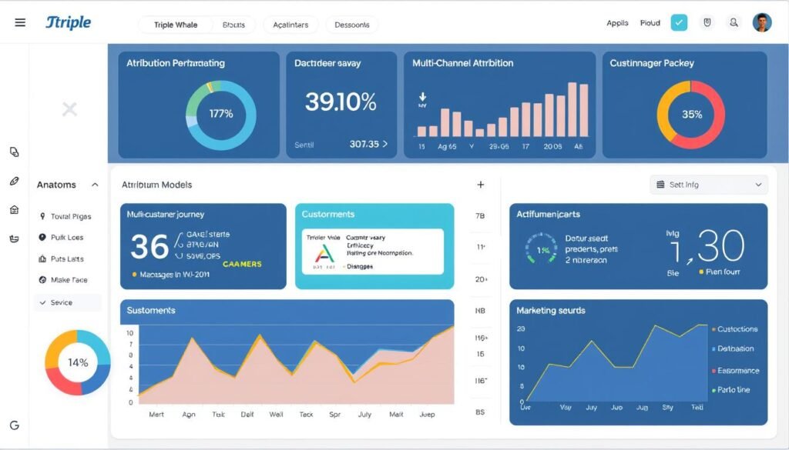This screenshot has width=789, height=450.
Task: Open the Ttriple logo link
Action: pyautogui.click(x=69, y=22)
